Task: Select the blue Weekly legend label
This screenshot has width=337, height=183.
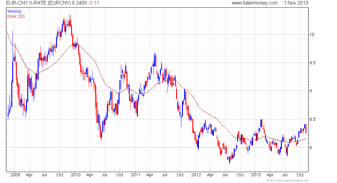Action: pyautogui.click(x=14, y=11)
